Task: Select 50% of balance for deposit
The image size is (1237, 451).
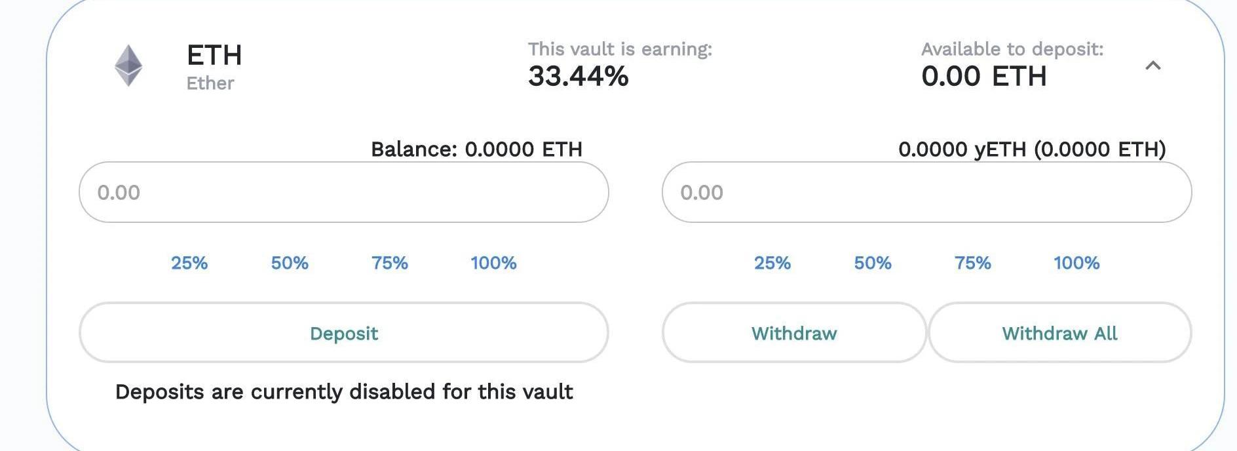Action: coord(290,263)
